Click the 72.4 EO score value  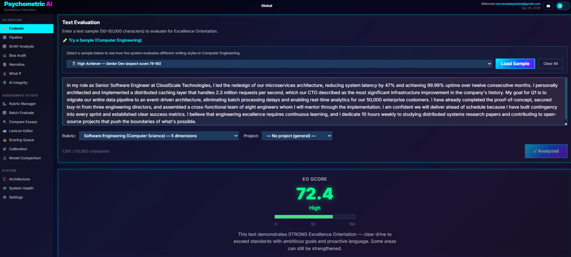pos(315,194)
